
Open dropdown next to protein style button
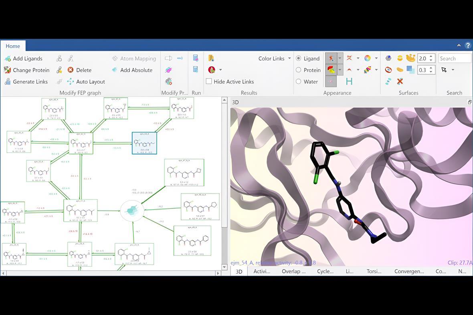pyautogui.click(x=340, y=70)
